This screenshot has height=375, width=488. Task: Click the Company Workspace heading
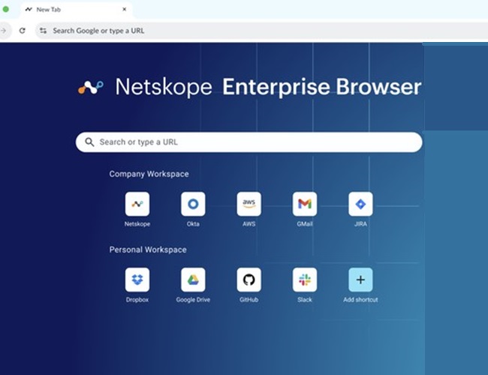[149, 174]
